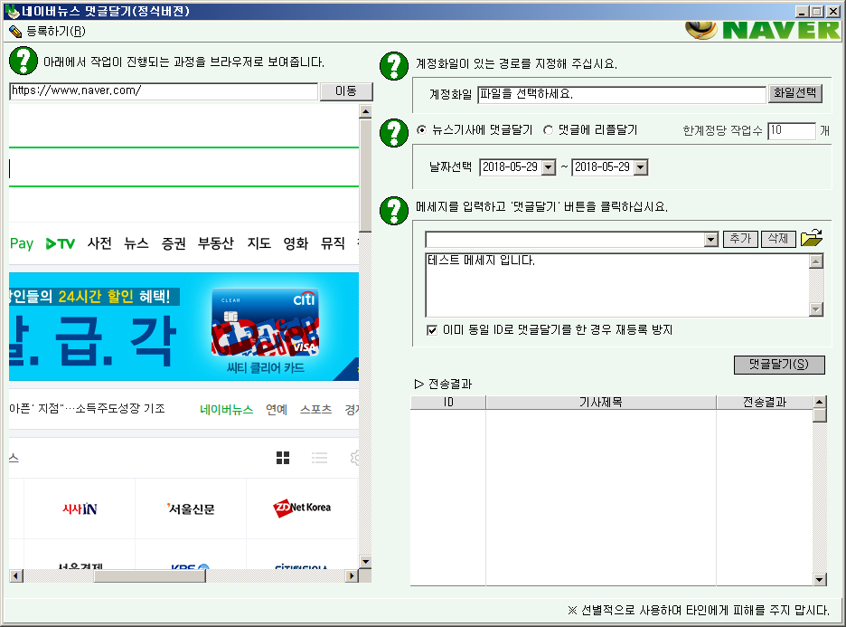846x627 pixels.
Task: Open the 뉴스 tab in Naver navigation
Action: point(136,243)
